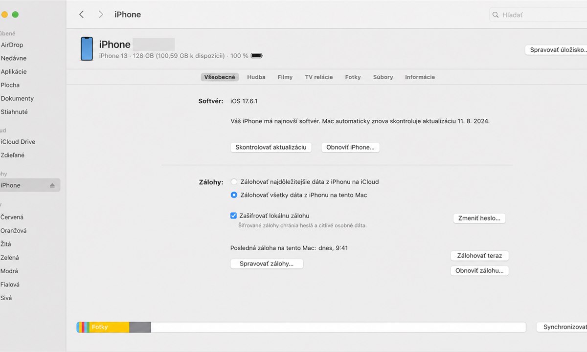Viewport: 587px width, 352px height.
Task: Click Zmeniť heslo... button
Action: click(x=479, y=218)
